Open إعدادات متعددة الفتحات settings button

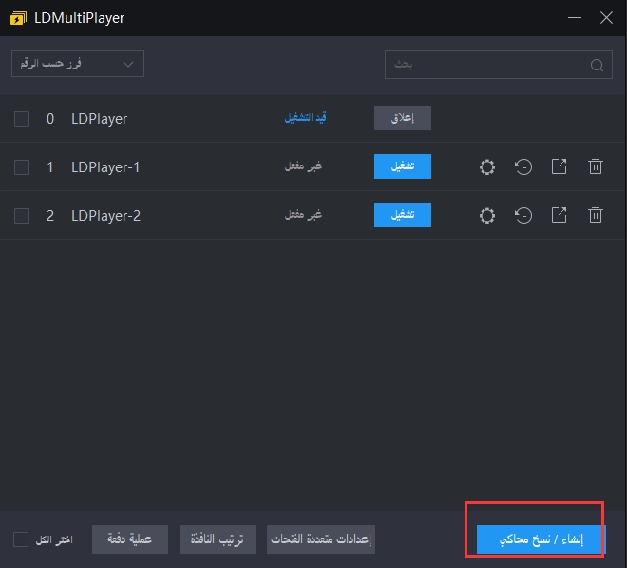(x=321, y=539)
